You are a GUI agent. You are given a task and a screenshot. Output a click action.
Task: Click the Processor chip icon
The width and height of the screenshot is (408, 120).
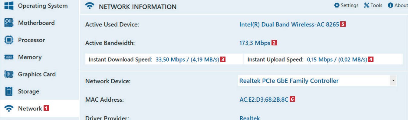[x=9, y=40]
